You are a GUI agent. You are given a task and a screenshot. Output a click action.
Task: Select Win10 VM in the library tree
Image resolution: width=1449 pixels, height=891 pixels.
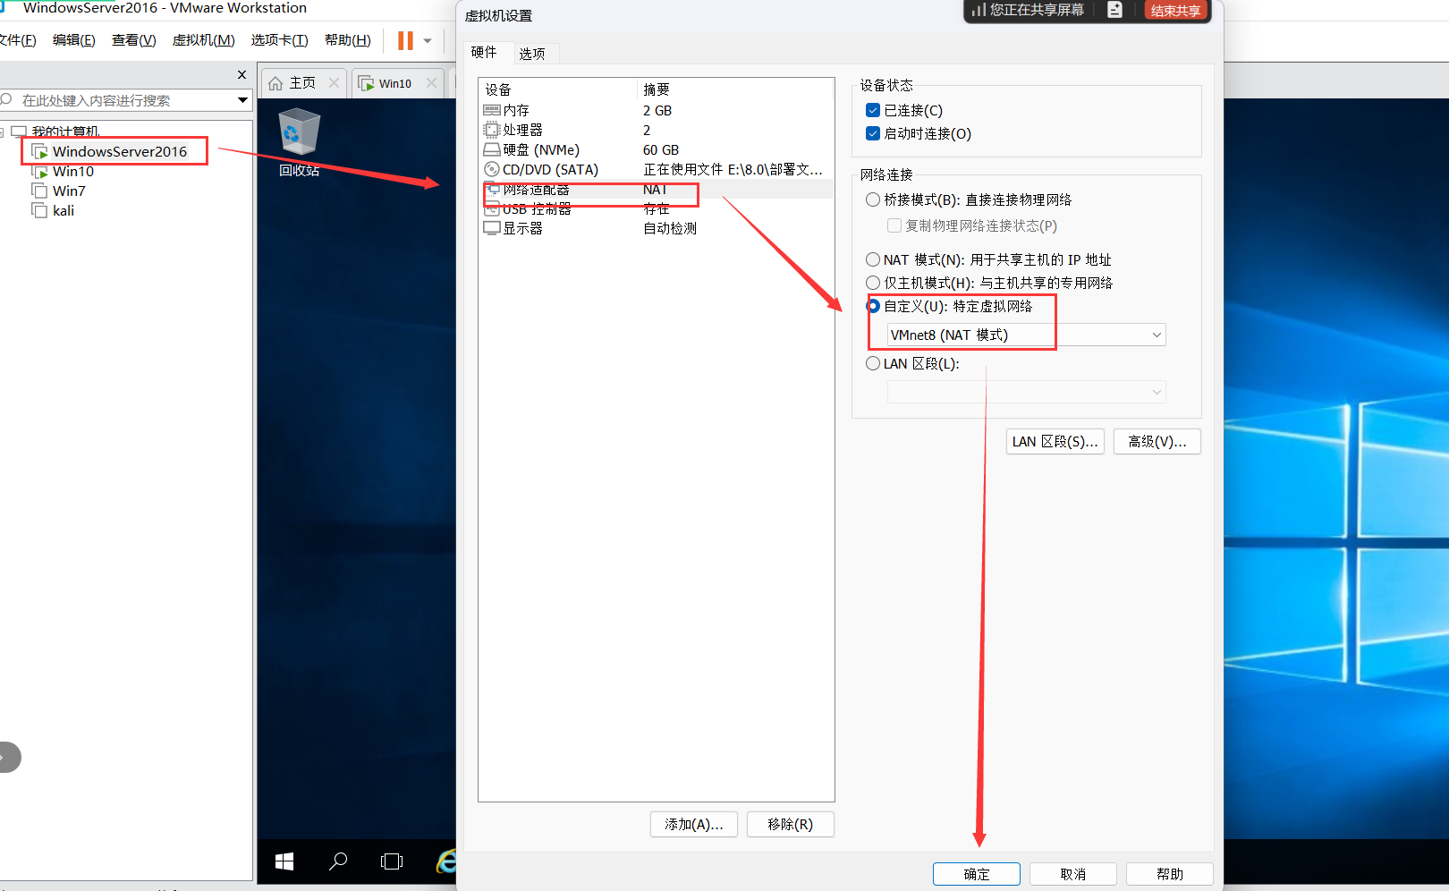(72, 171)
